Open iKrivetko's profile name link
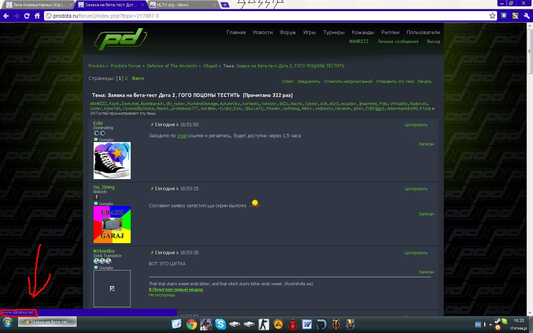533x333 pixels. click(104, 251)
